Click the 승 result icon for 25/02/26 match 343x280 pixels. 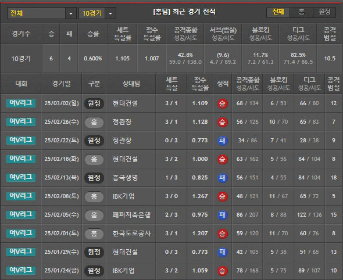click(x=222, y=122)
